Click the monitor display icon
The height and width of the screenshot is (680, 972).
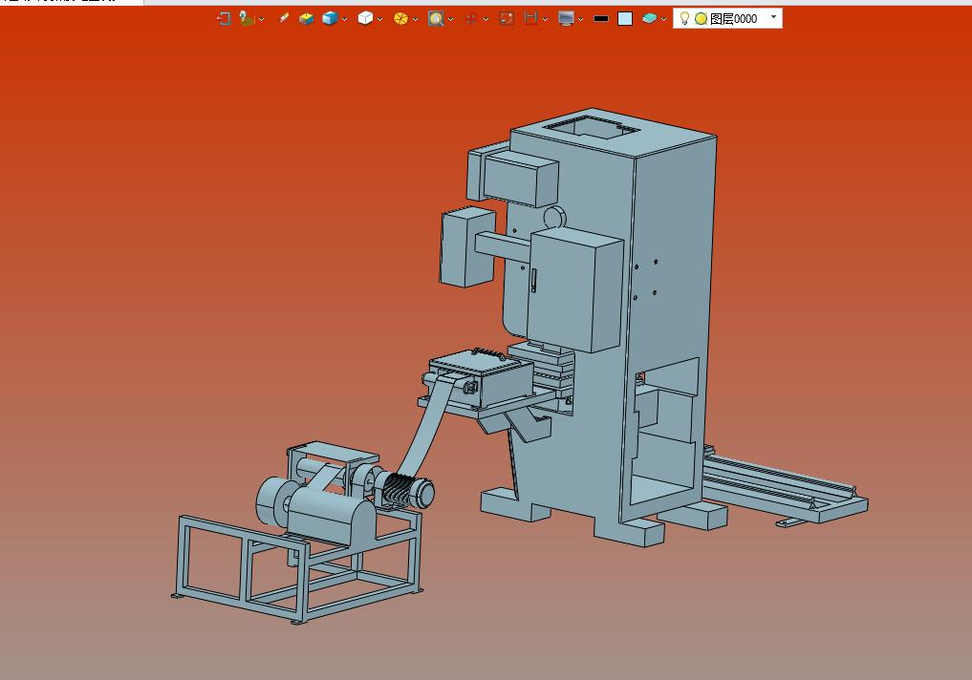(x=566, y=18)
